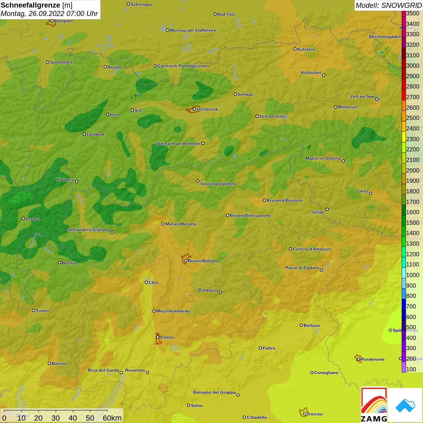
Task: Click the 'Conegliano' label
Action: pos(326,373)
